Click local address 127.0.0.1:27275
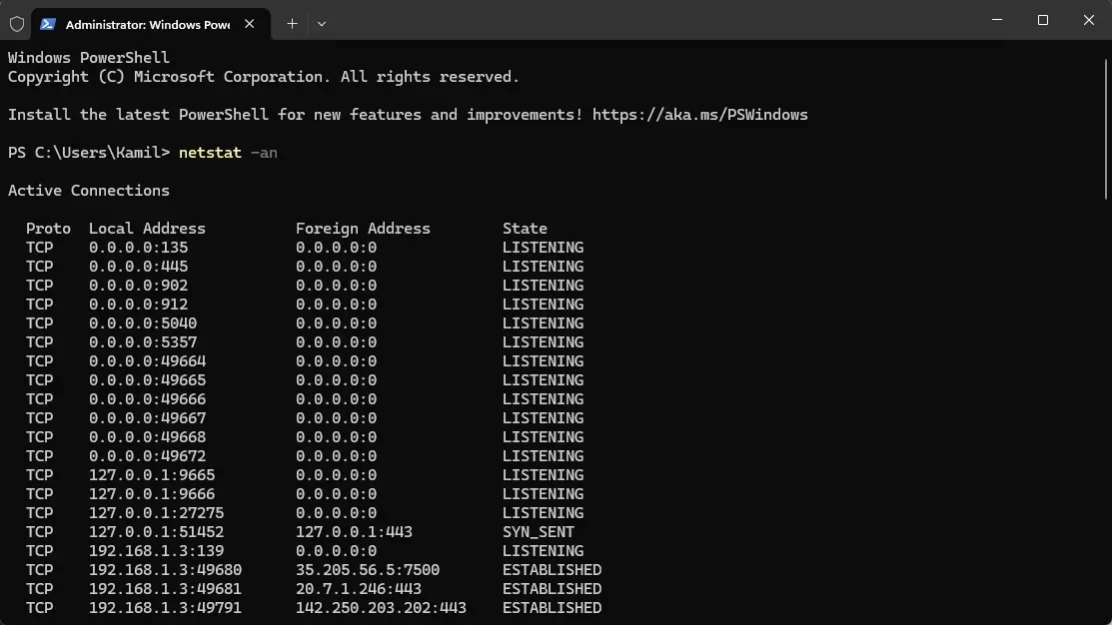Viewport: 1112px width, 625px height. click(156, 513)
